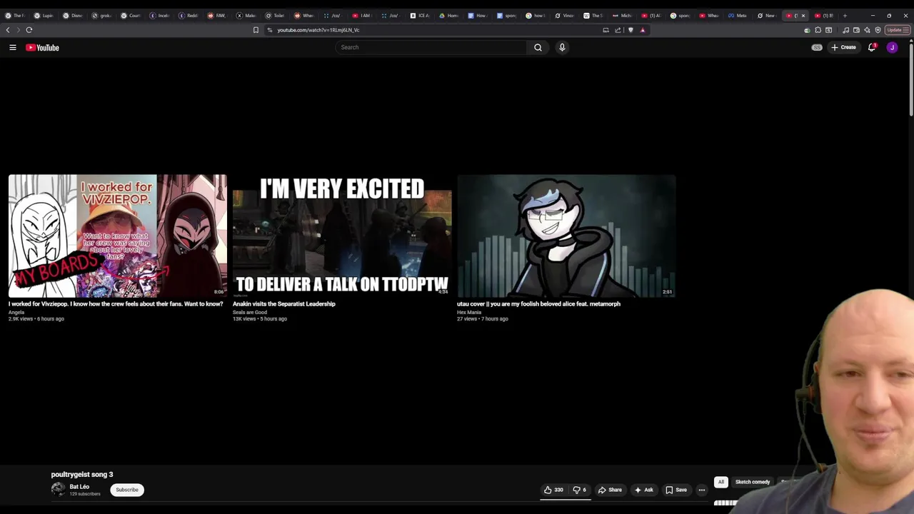Subscribe to Bat Léo channel

pos(127,490)
